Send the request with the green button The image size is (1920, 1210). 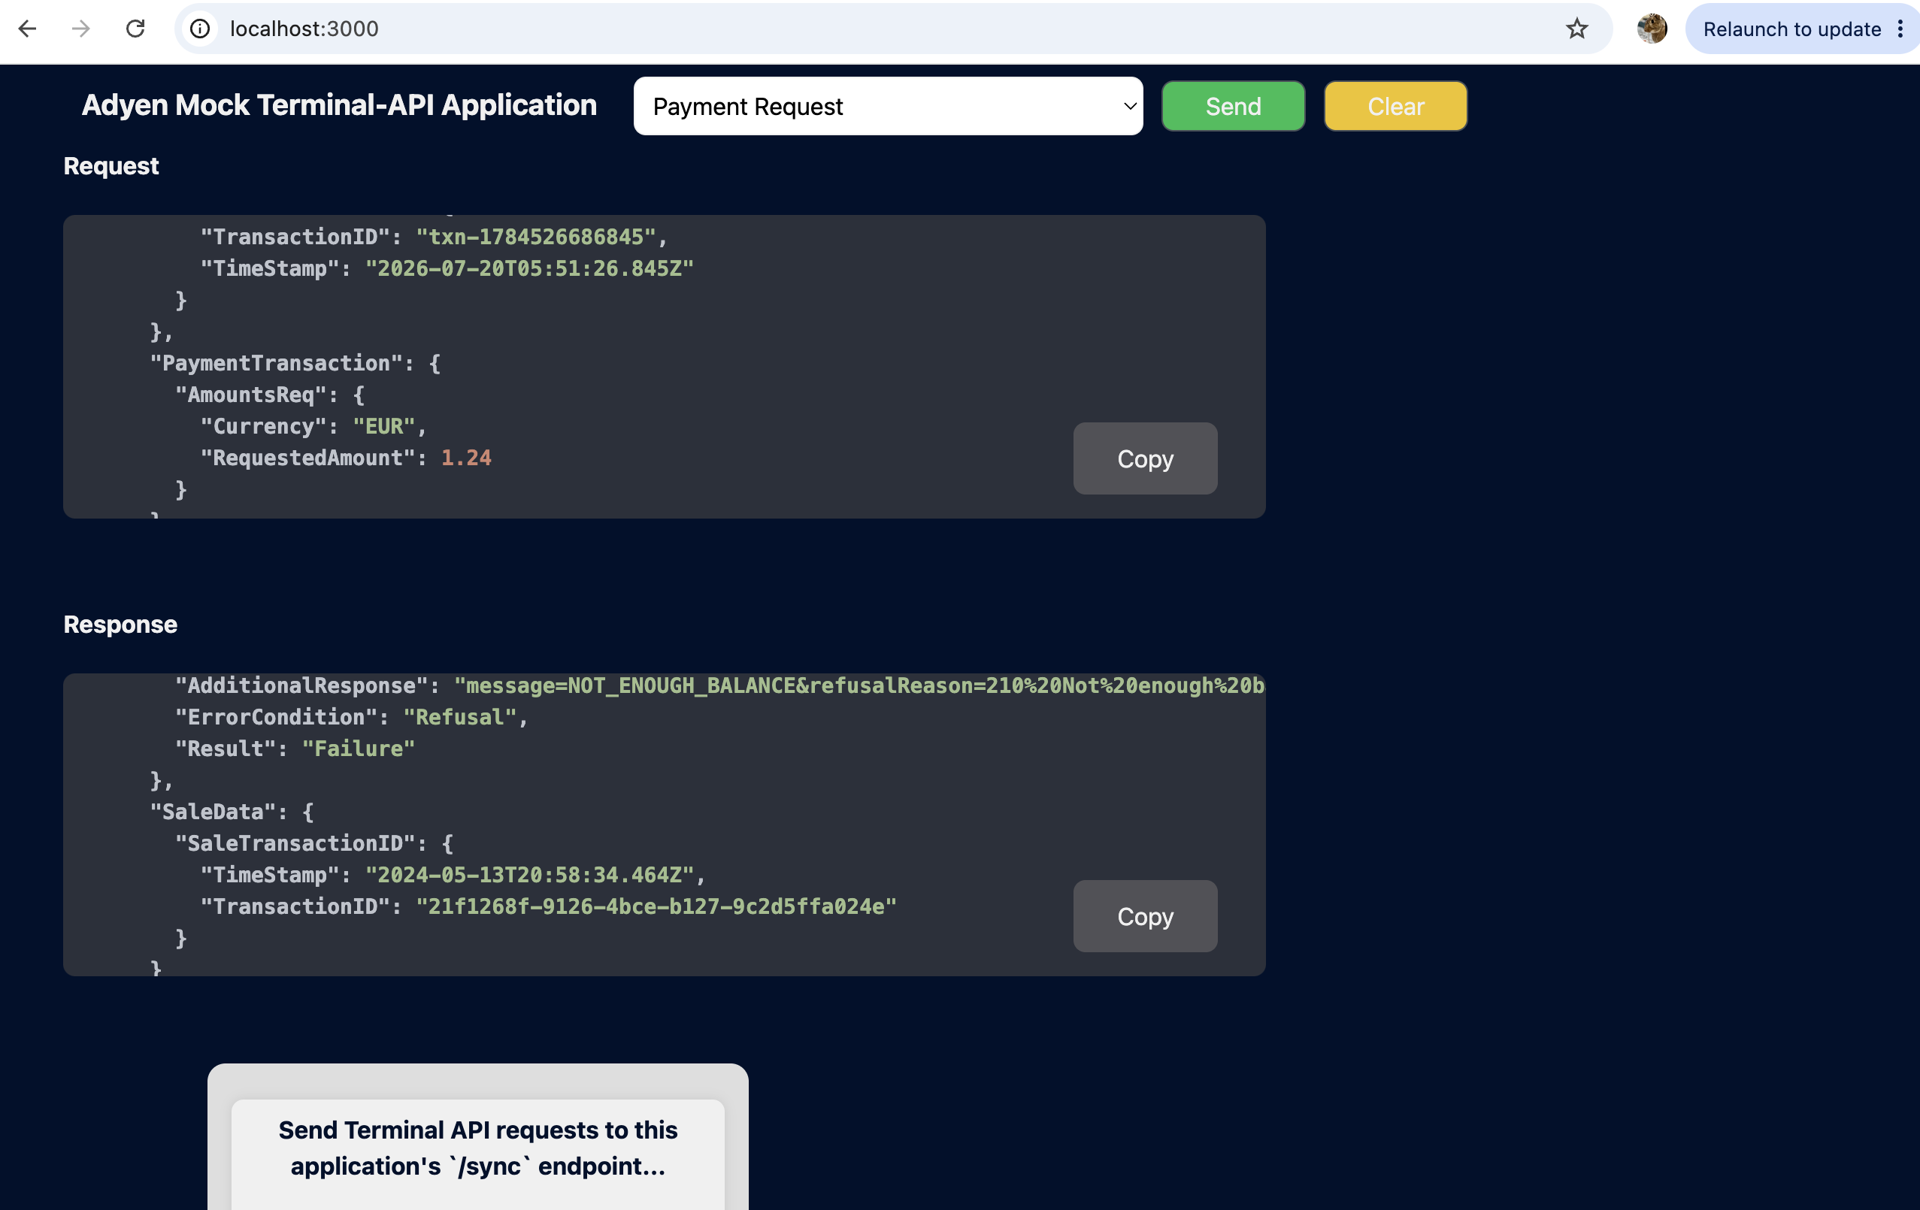tap(1233, 106)
